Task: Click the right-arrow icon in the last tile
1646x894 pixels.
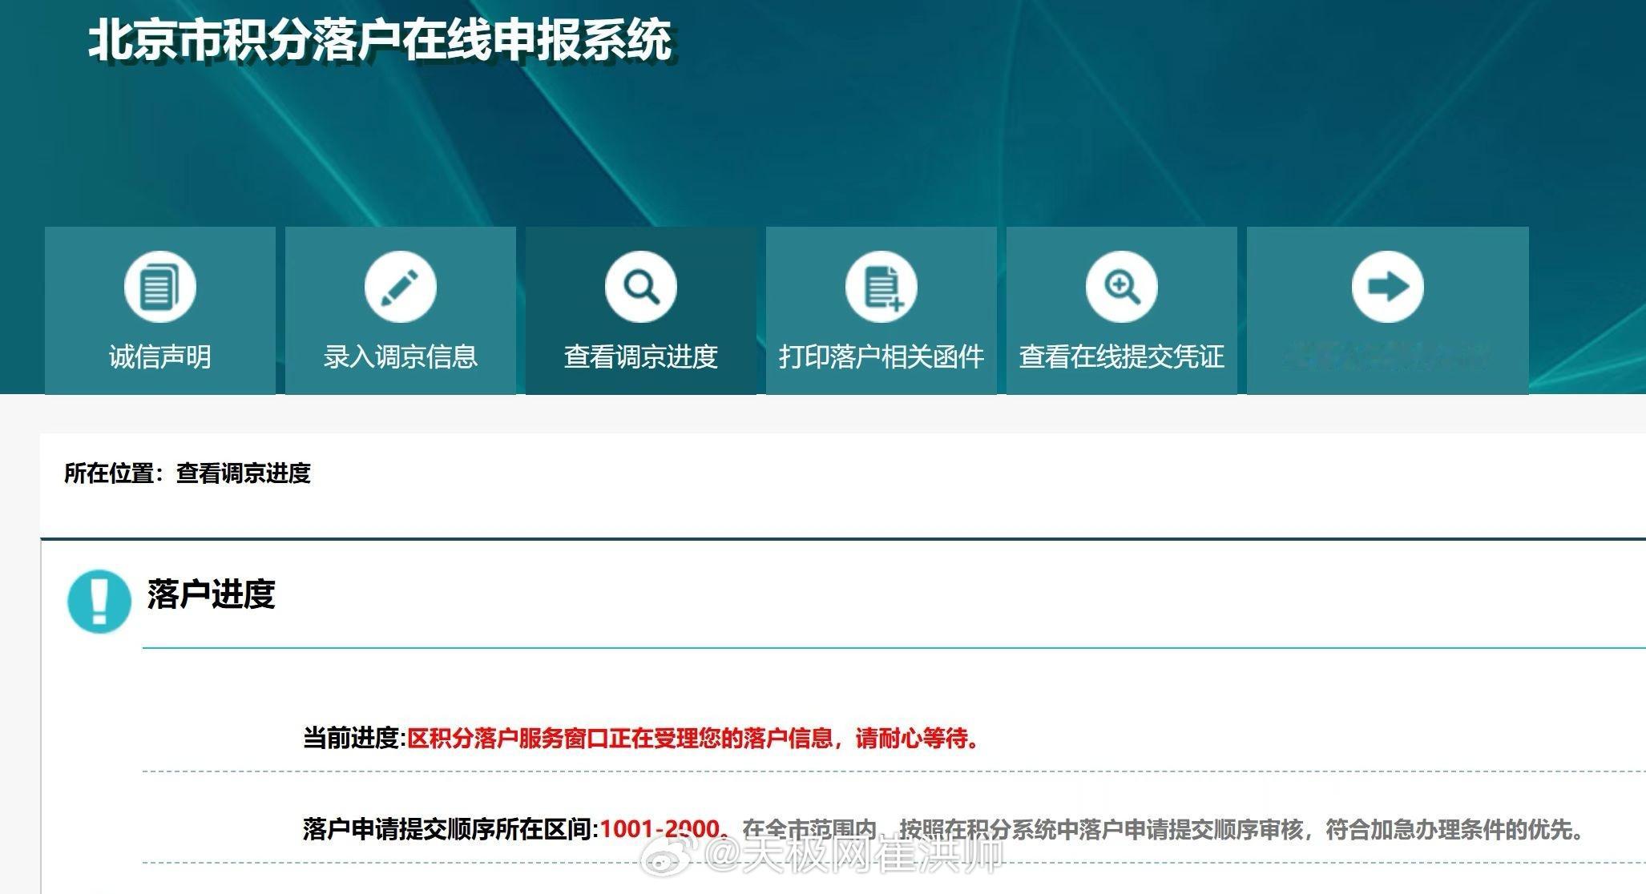Action: [x=1387, y=287]
